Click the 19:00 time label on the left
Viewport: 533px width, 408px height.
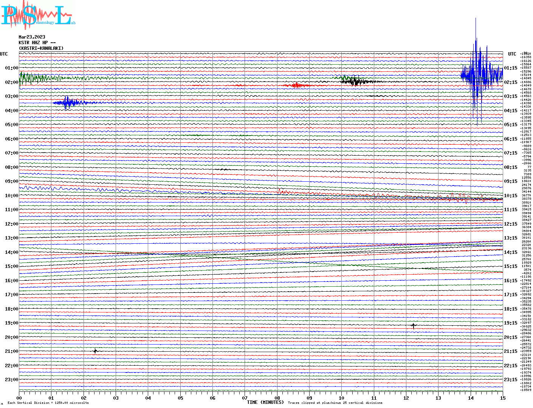(12, 323)
